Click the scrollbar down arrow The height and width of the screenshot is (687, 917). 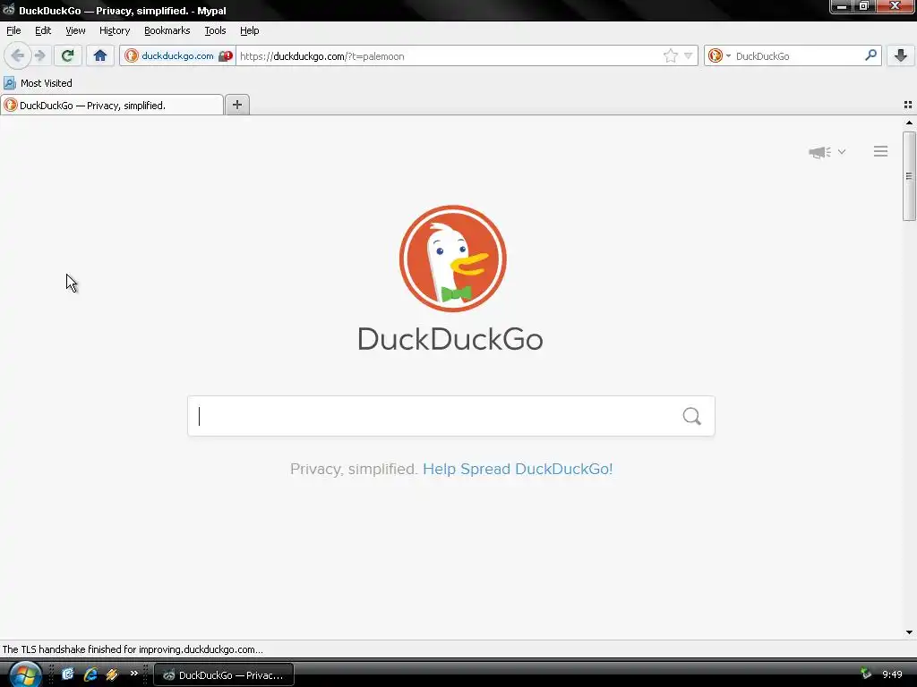click(909, 632)
